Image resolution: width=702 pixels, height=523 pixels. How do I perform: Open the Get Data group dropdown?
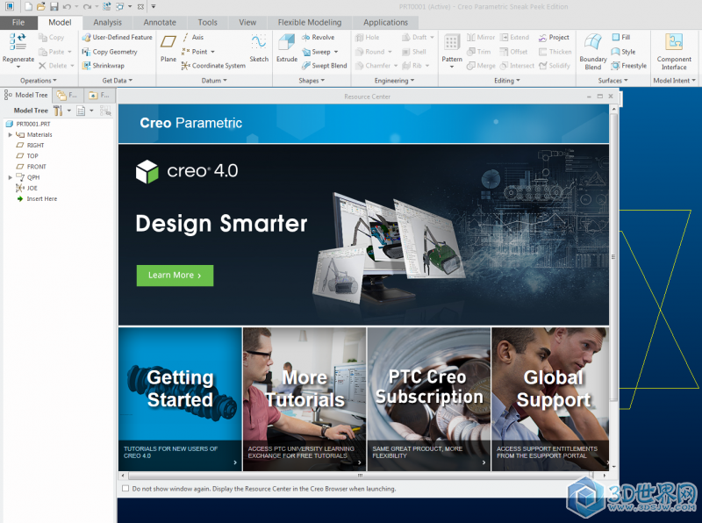pyautogui.click(x=118, y=81)
